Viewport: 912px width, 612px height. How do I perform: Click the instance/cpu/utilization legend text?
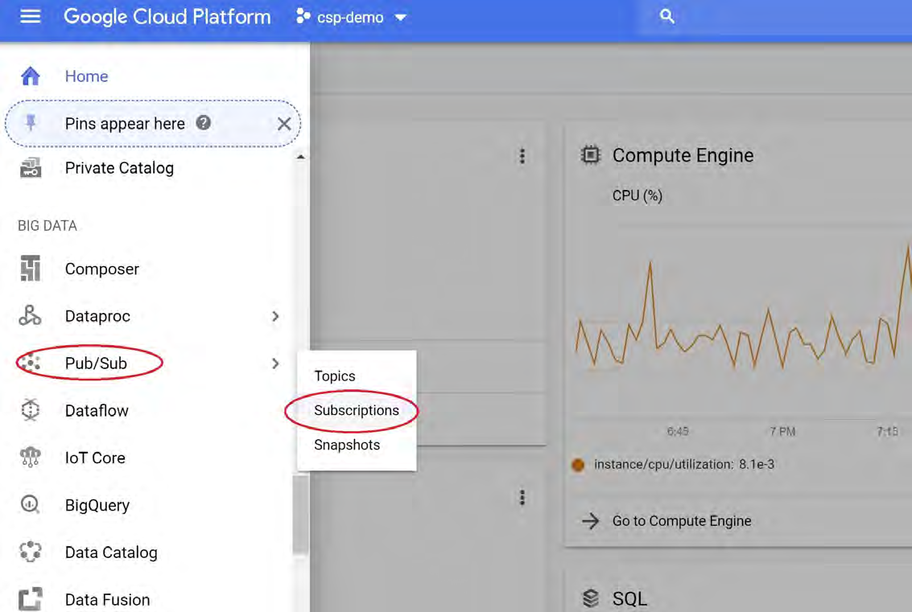[x=684, y=464]
